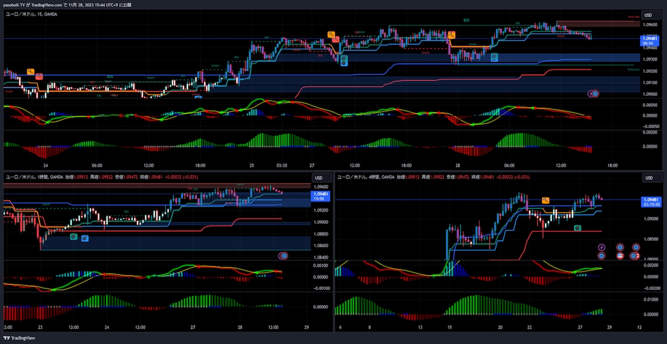Click the 1.08500 price level on the 4-hour chart

click(x=651, y=239)
